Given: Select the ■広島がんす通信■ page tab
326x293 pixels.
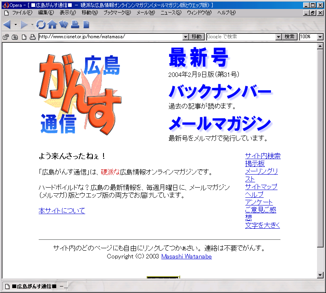Looking at the screenshot, I should pos(35,286).
